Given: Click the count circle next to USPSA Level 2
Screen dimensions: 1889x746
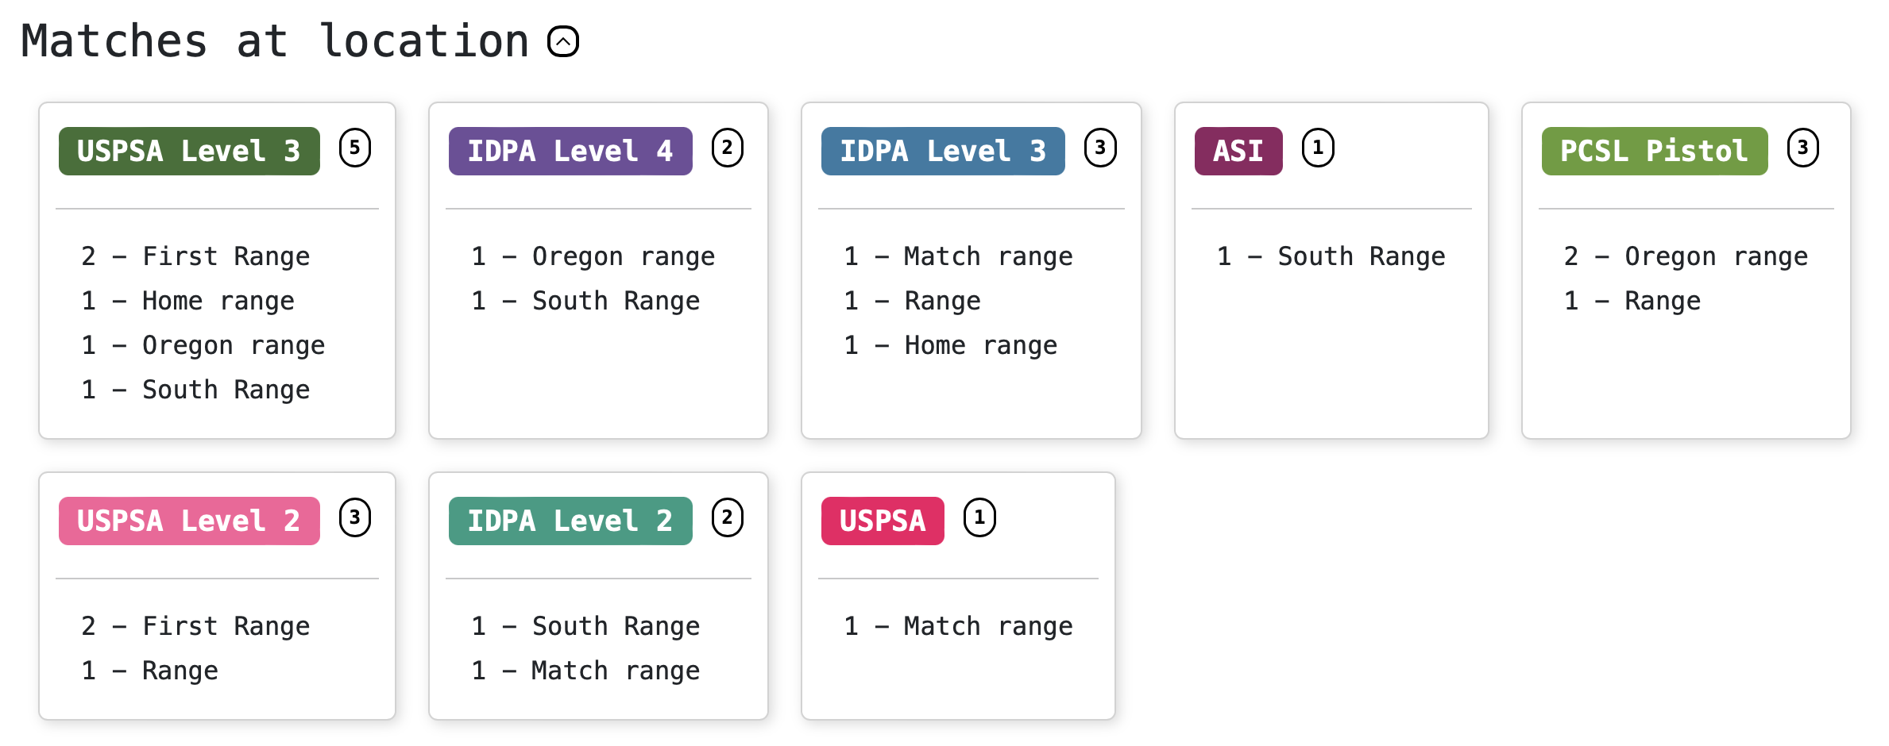Looking at the screenshot, I should 355,517.
